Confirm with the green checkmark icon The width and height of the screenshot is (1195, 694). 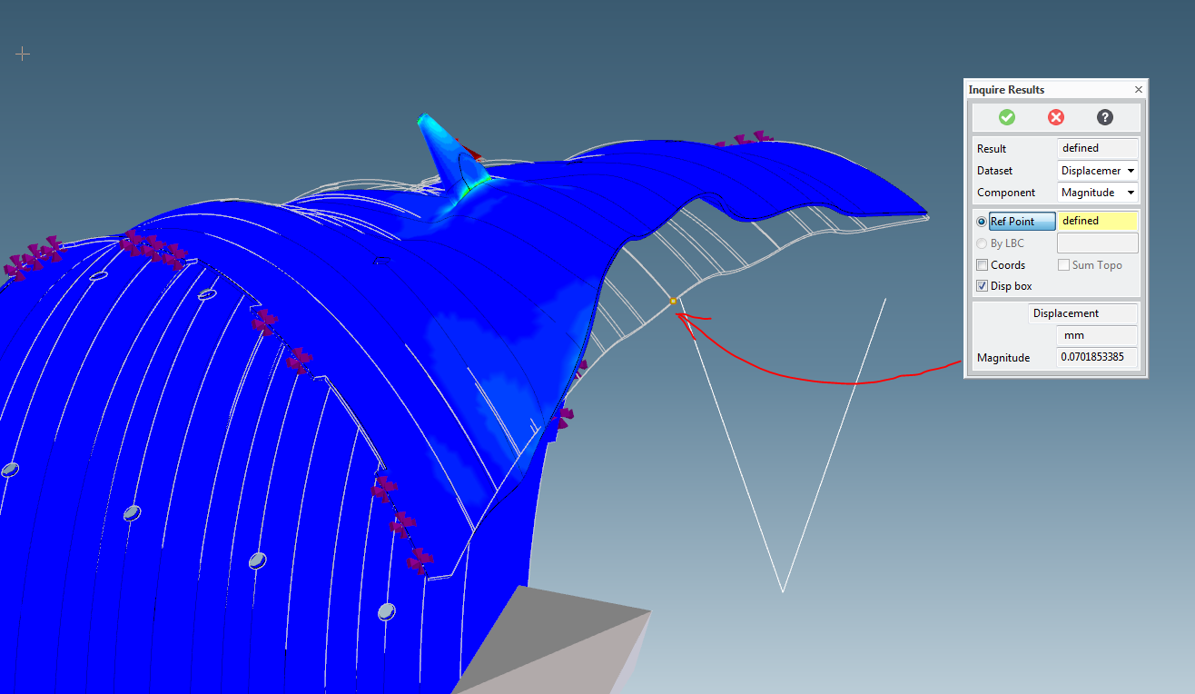1006,117
